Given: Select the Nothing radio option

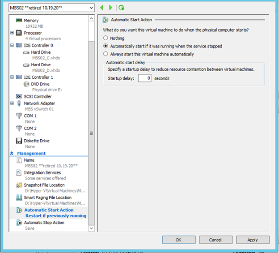Looking at the screenshot, I should click(x=106, y=39).
